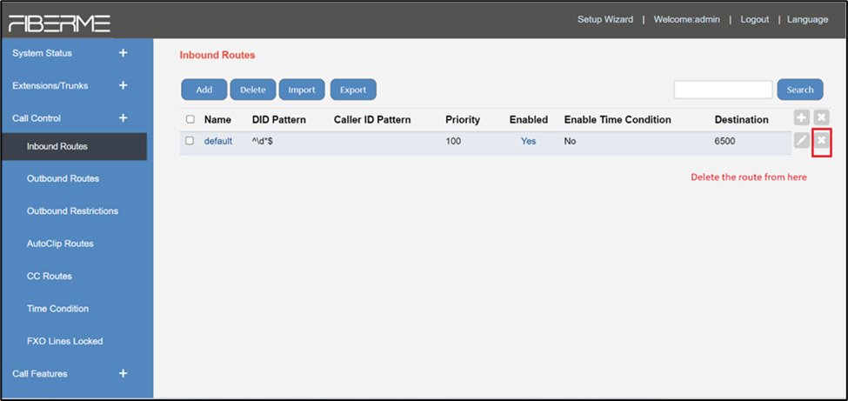Expand Extensions/Trunks with its plus sign
Viewport: 848px width, 401px height.
click(123, 85)
